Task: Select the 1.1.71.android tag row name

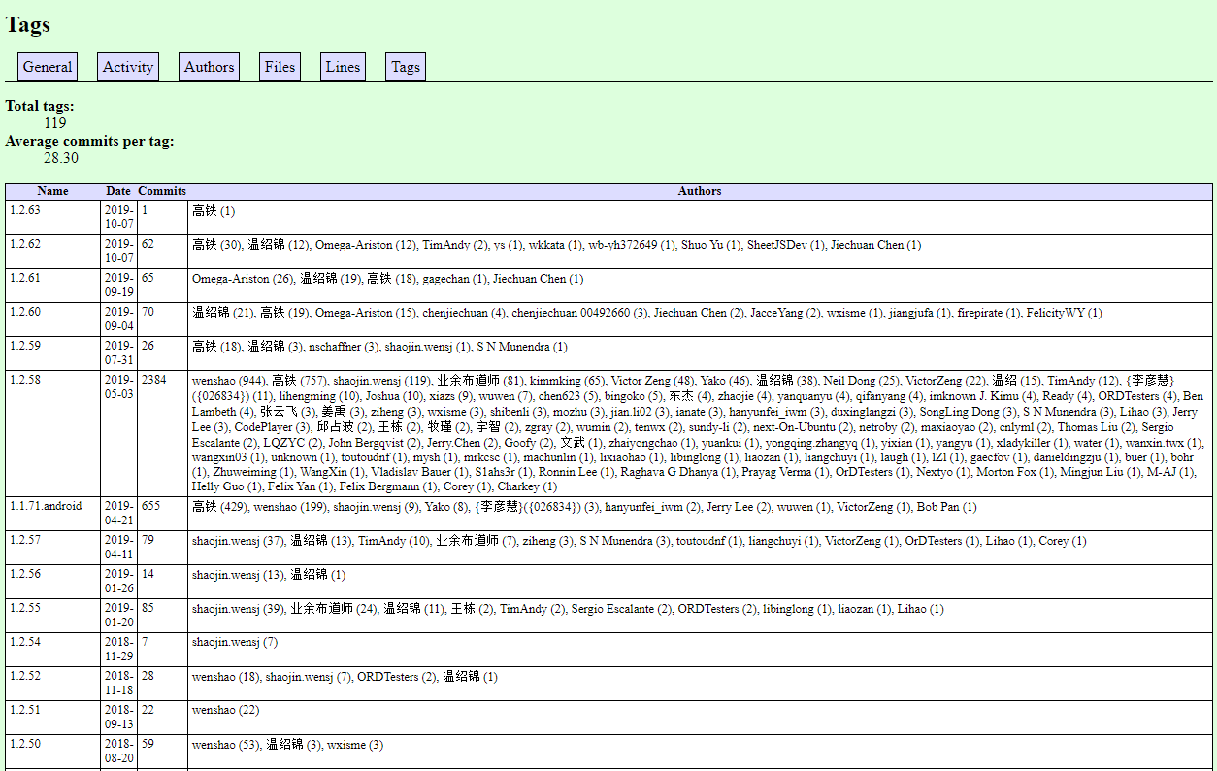Action: coord(46,507)
